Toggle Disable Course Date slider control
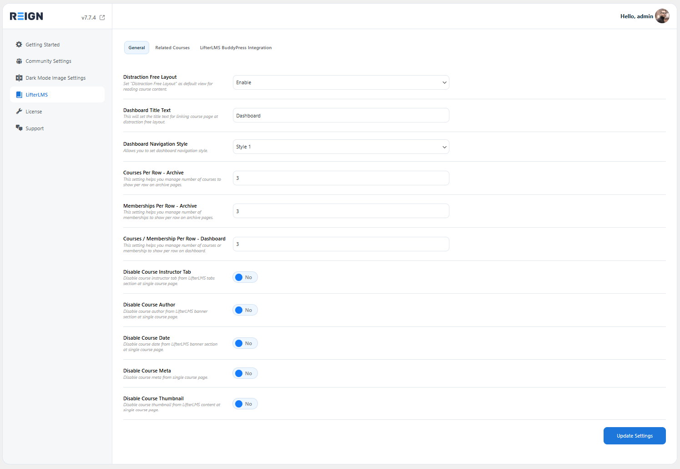The width and height of the screenshot is (680, 469). pos(245,343)
